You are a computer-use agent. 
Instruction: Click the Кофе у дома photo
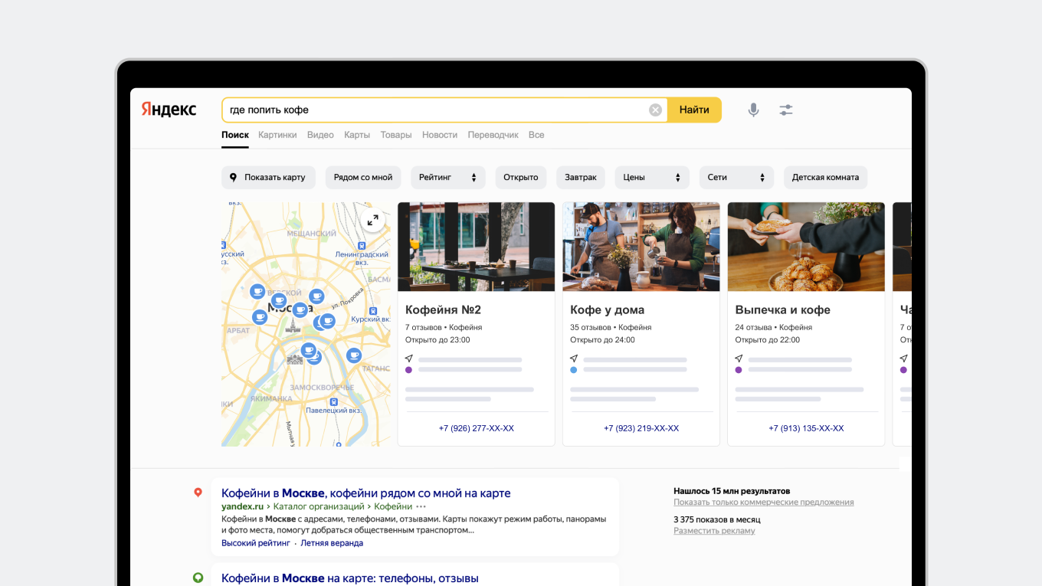(x=641, y=247)
